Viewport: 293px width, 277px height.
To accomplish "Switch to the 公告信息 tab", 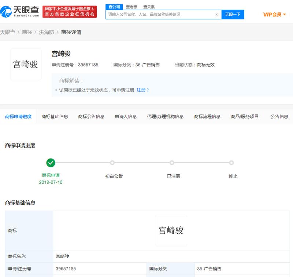I will click(279, 117).
